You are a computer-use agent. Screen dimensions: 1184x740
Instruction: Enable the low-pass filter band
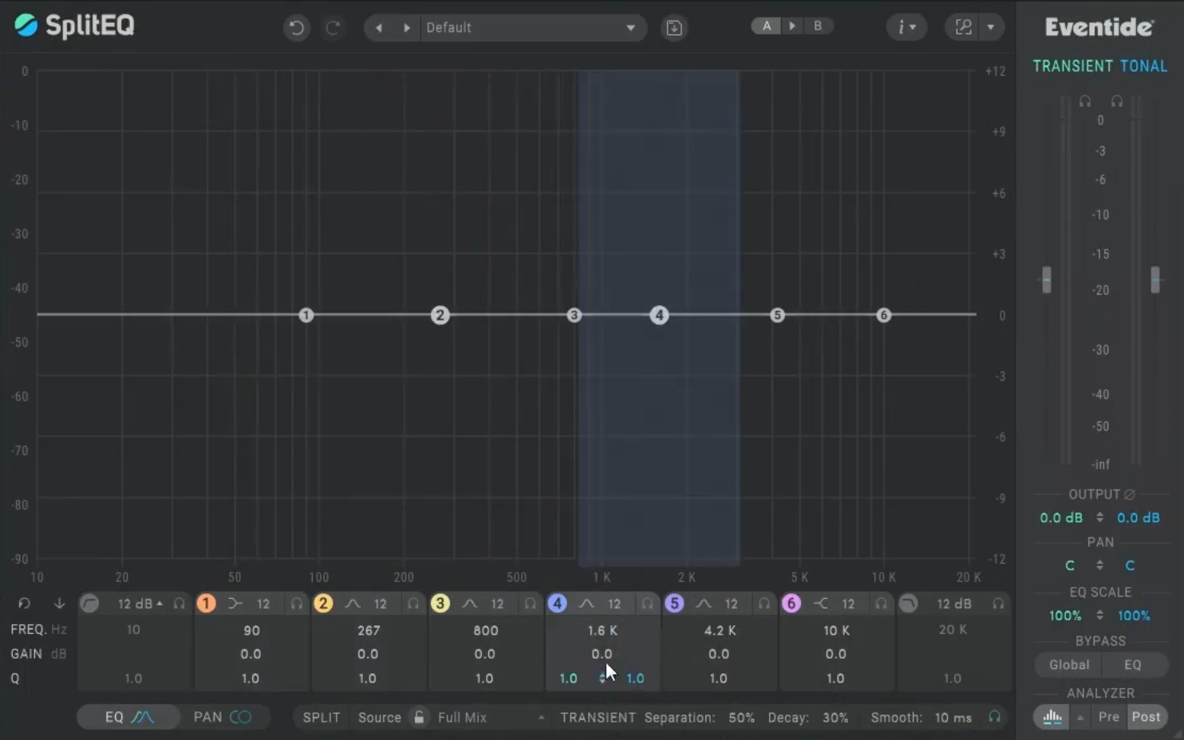point(908,604)
